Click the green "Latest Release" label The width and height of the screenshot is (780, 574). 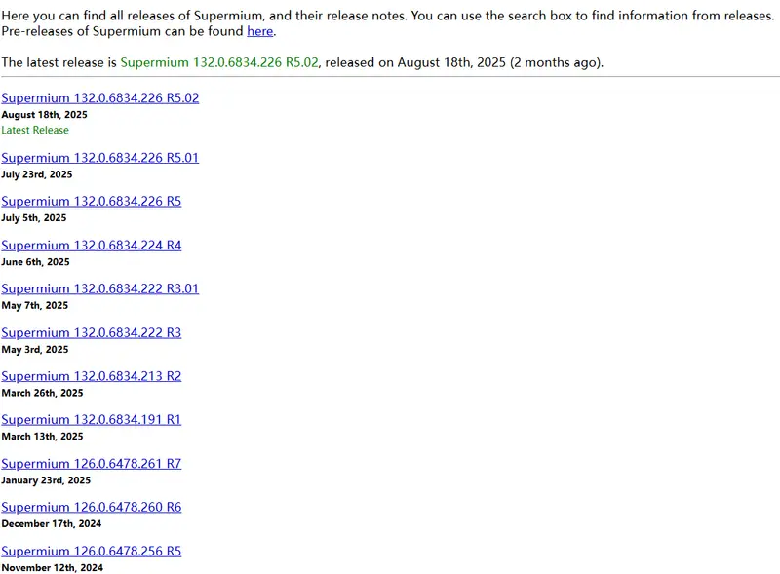[35, 130]
